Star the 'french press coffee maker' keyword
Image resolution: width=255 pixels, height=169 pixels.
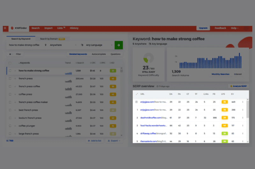15,102
